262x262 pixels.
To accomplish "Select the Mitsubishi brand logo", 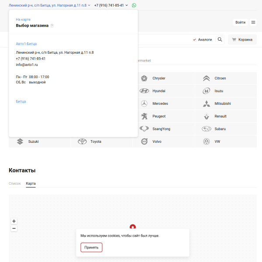I will [x=206, y=104].
